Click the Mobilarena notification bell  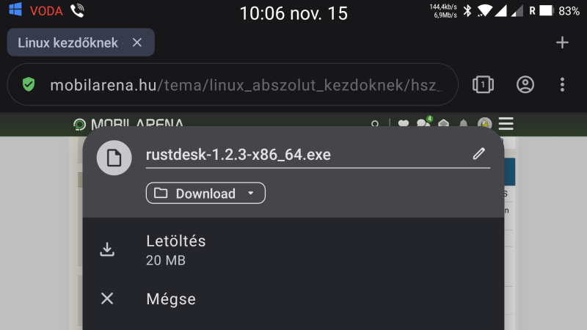click(x=464, y=123)
